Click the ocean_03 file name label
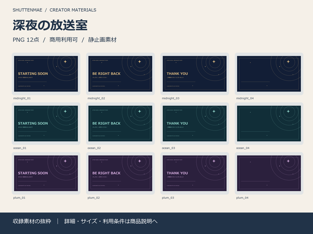Image resolution: width=313 pixels, height=234 pixels. [169, 148]
